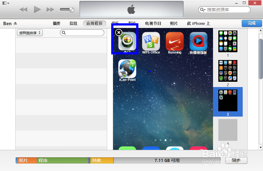Switch to the 照片 tab
Screen dimensions: 263x171
(x=174, y=23)
